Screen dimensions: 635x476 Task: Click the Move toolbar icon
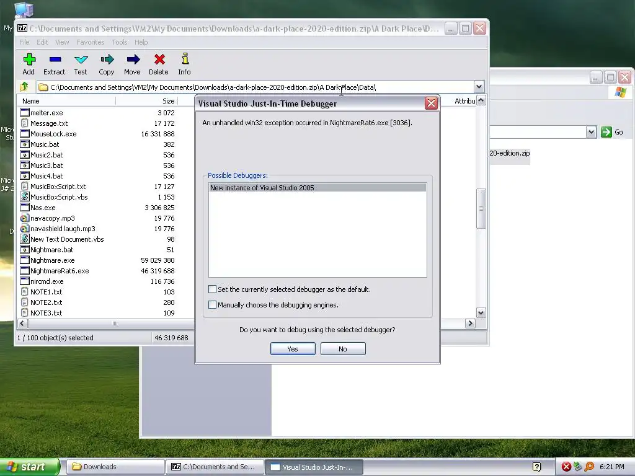(x=133, y=60)
